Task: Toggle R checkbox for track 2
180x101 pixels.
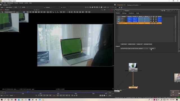Action: [x=154, y=20]
